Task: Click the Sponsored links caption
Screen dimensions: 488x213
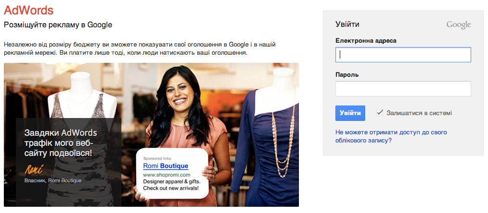Action: point(157,158)
